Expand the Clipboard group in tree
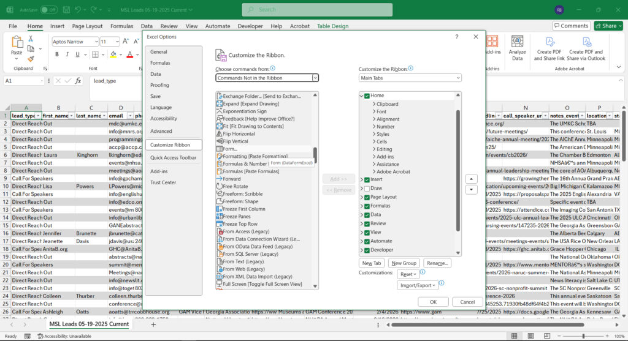Viewport: 628px width, 341px height. click(x=373, y=104)
